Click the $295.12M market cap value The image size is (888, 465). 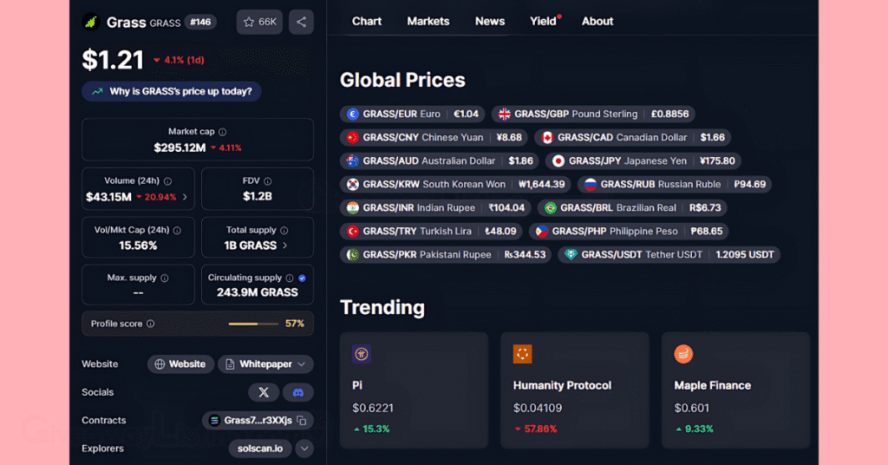tap(180, 147)
